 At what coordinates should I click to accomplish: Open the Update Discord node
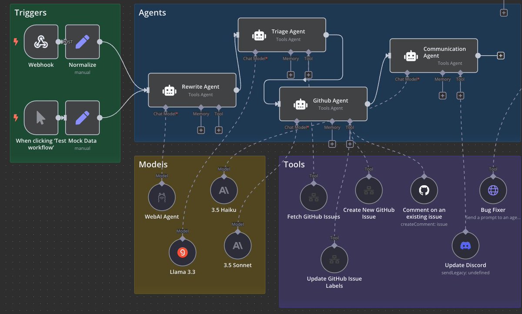click(465, 246)
